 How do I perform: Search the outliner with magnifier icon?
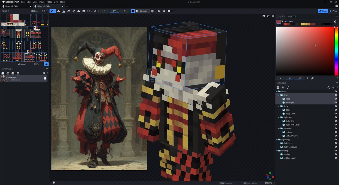click(x=329, y=87)
